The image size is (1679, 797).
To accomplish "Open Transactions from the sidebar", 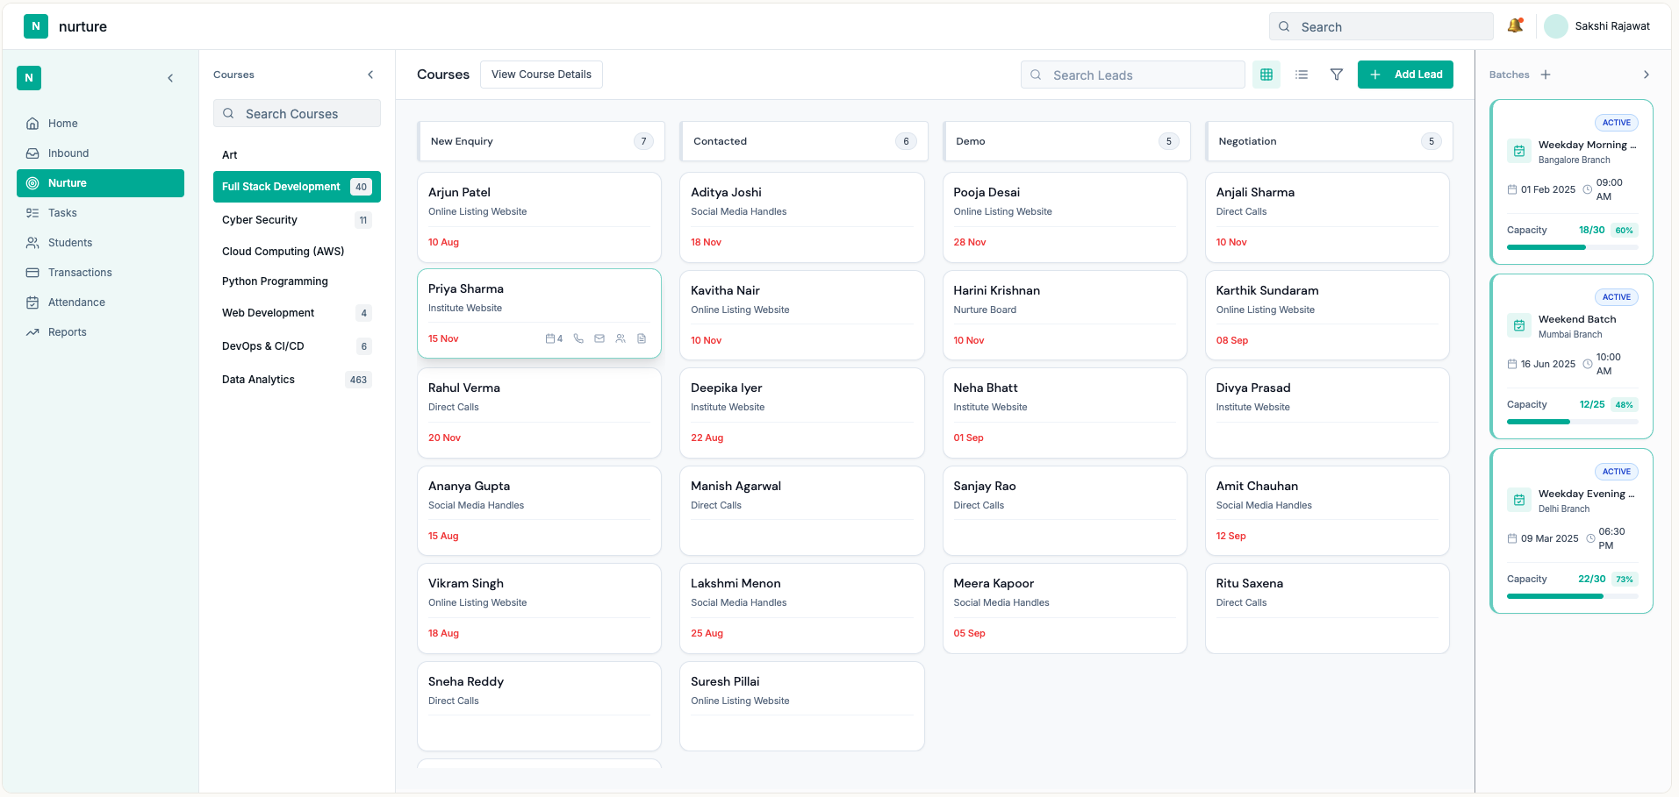I will [100, 273].
